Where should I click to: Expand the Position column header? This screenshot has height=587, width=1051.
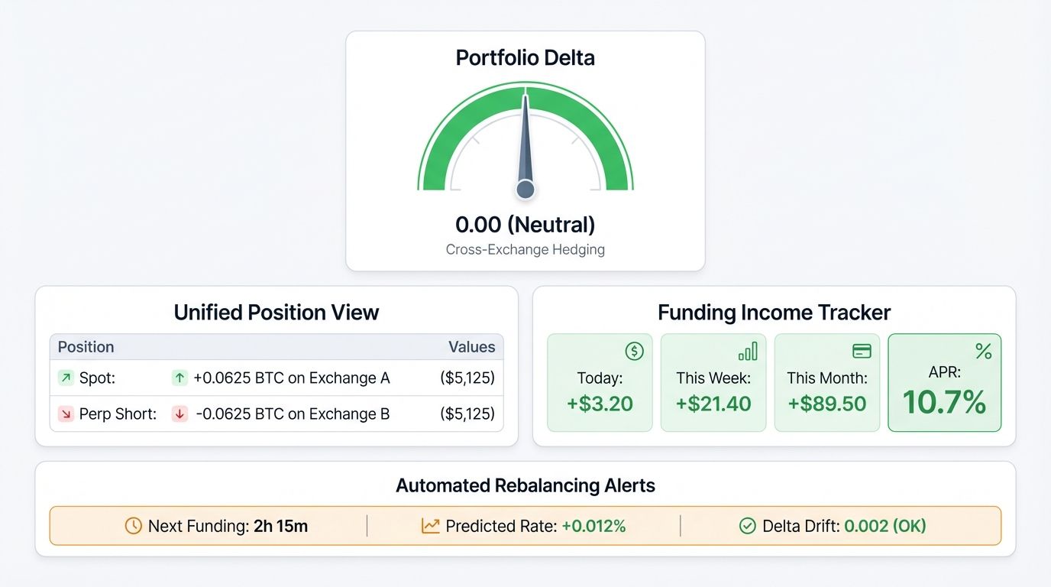(86, 347)
